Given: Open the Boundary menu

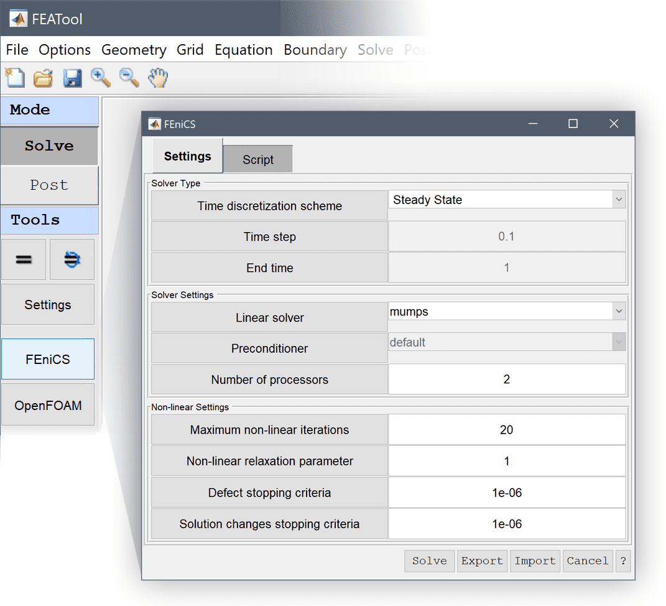Looking at the screenshot, I should 315,50.
